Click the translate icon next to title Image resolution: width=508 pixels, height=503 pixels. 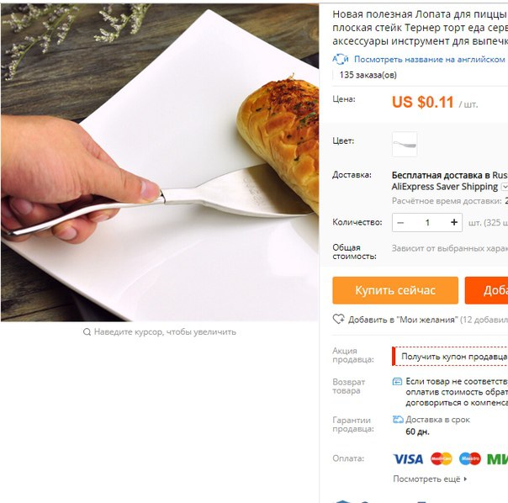341,60
